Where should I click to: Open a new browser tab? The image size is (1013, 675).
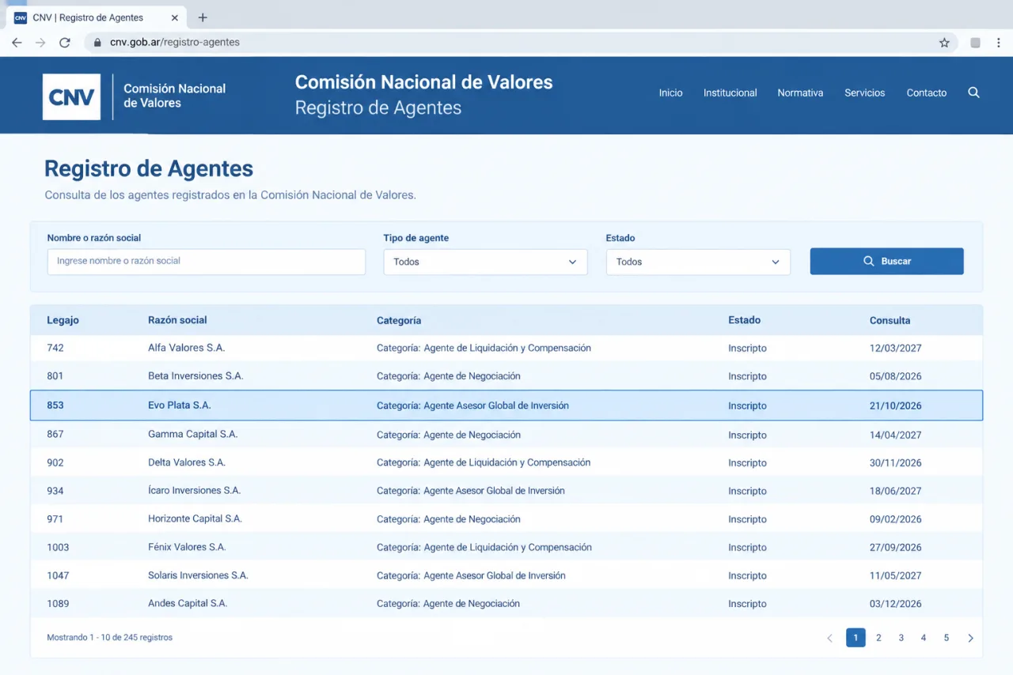coord(203,17)
